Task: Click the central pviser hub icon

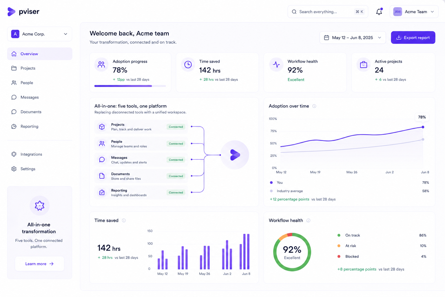Action: click(235, 155)
